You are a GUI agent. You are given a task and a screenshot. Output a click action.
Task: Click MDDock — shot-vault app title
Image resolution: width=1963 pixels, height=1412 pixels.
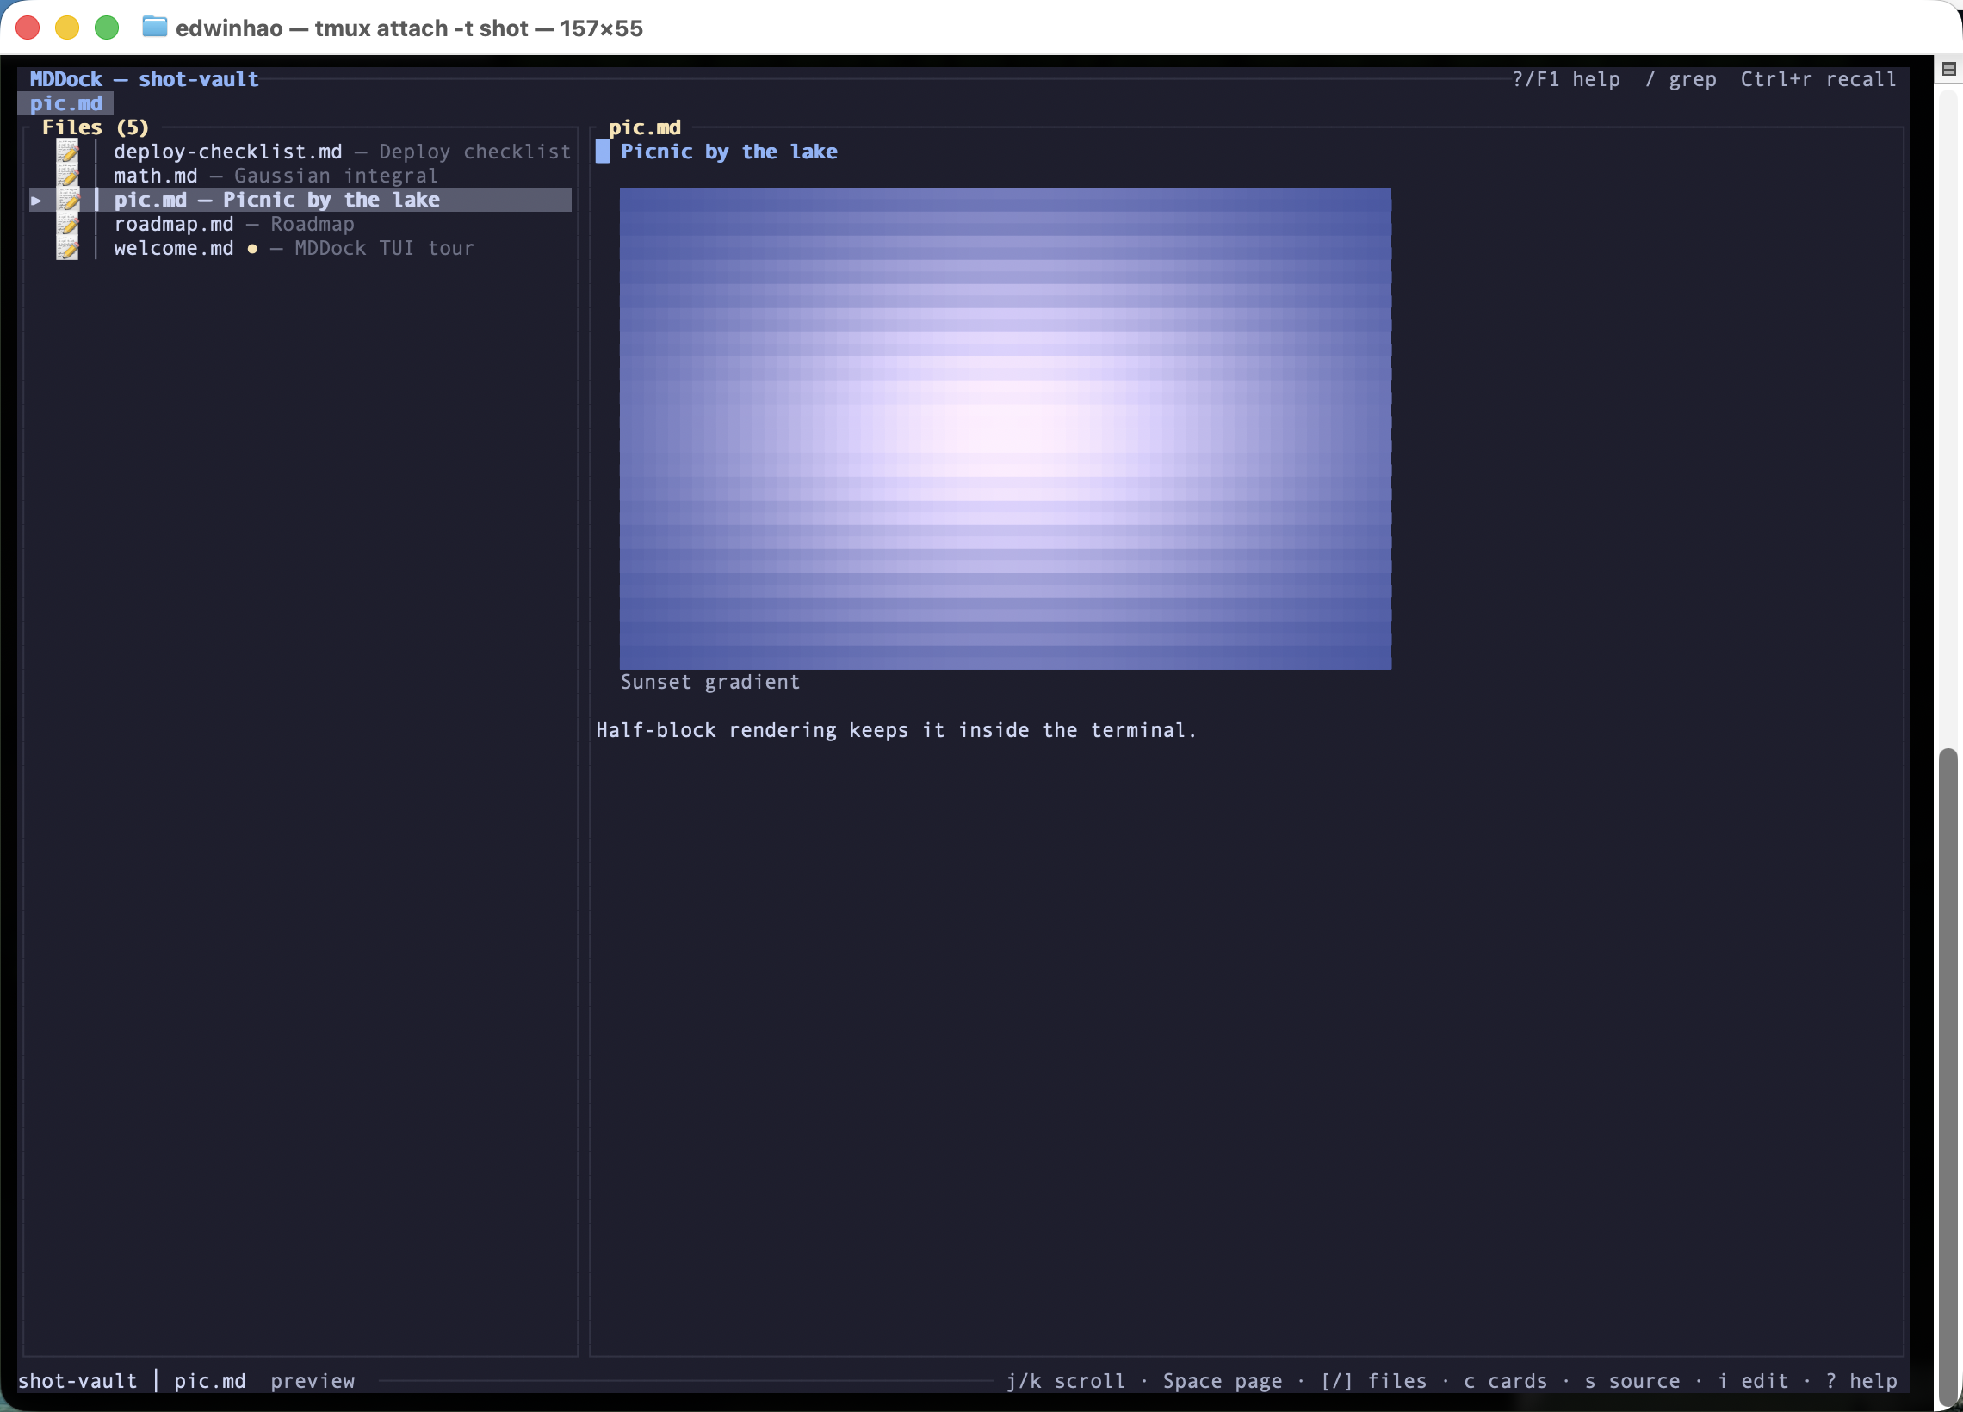tap(144, 80)
